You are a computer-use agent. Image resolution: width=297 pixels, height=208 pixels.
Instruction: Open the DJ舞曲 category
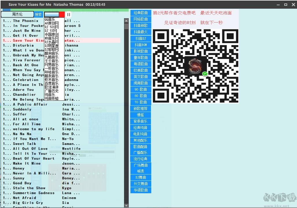click(141, 178)
